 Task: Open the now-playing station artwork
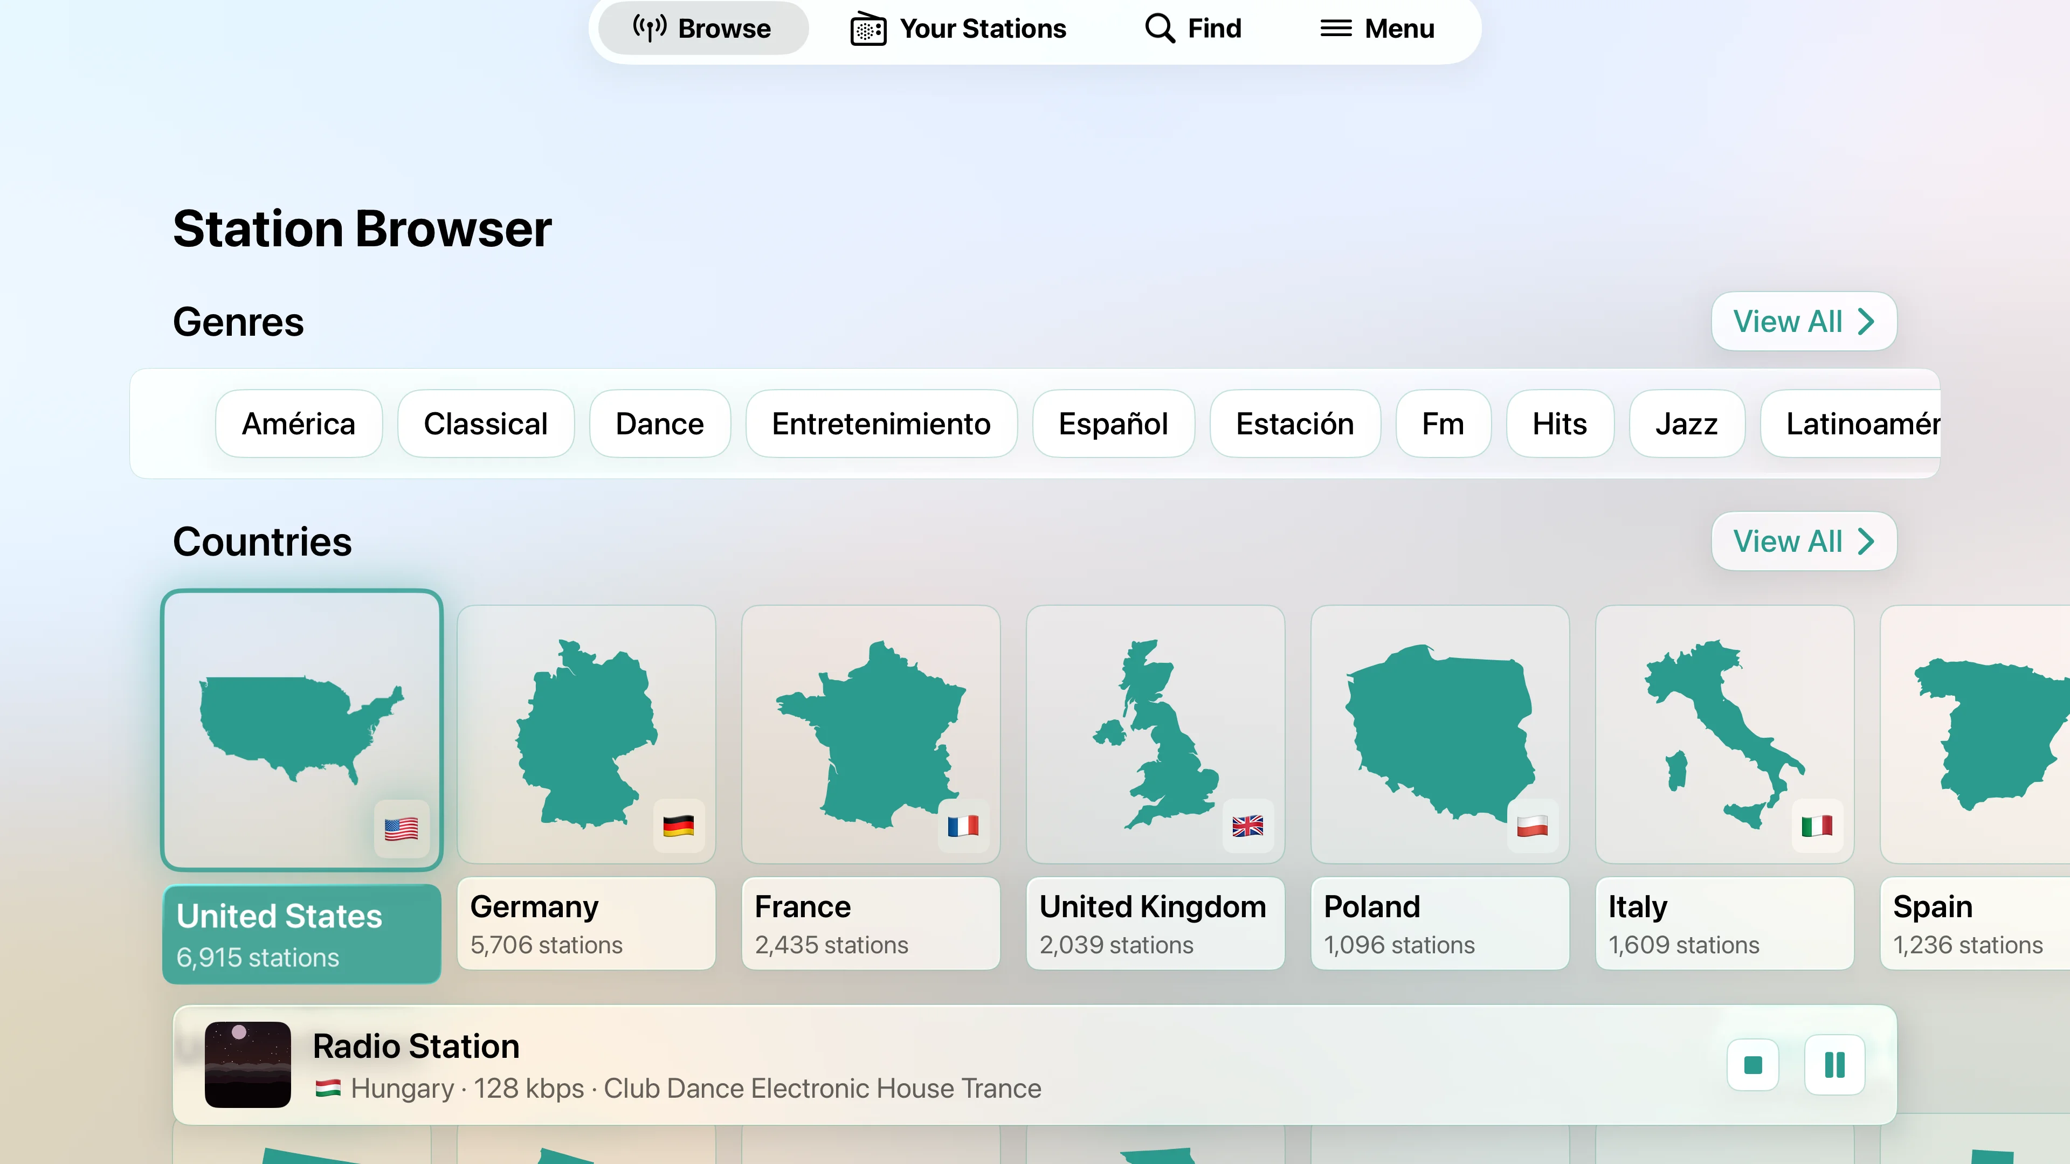click(x=247, y=1064)
